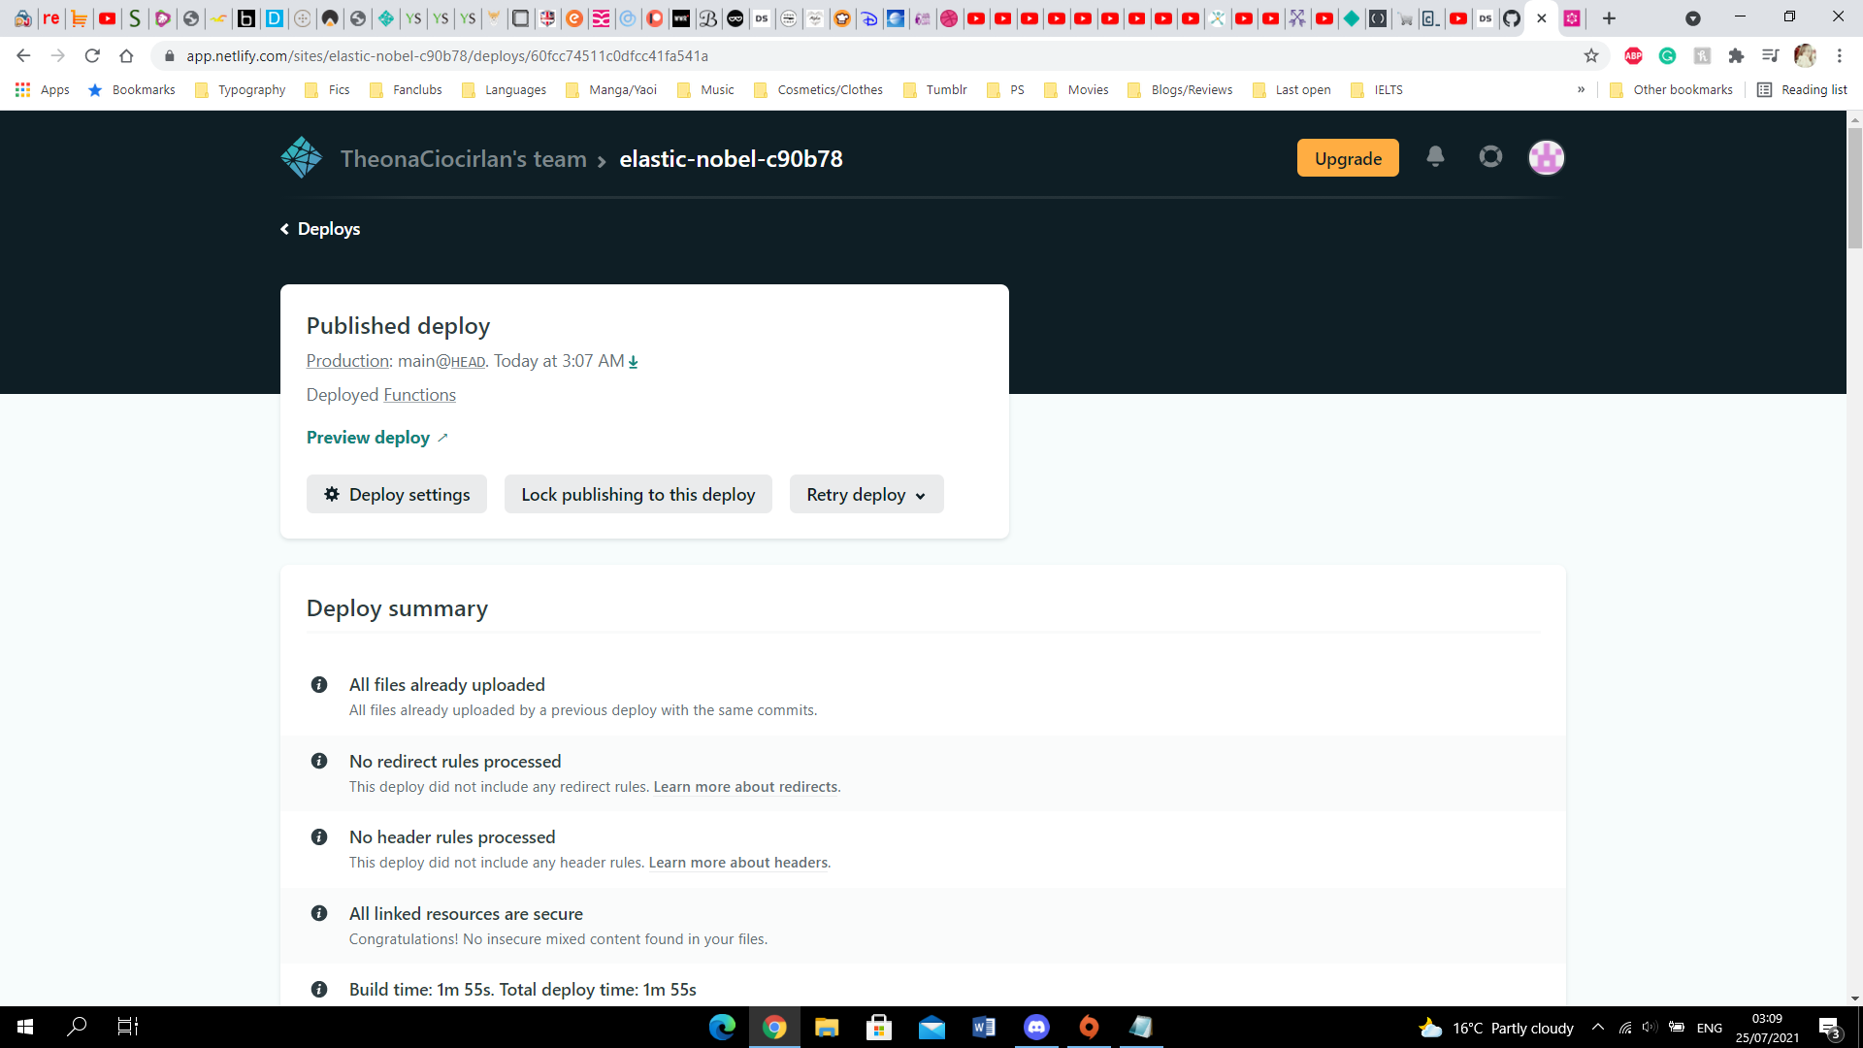Show hidden icons in the system tray
This screenshot has height=1048, width=1863.
(1597, 1027)
